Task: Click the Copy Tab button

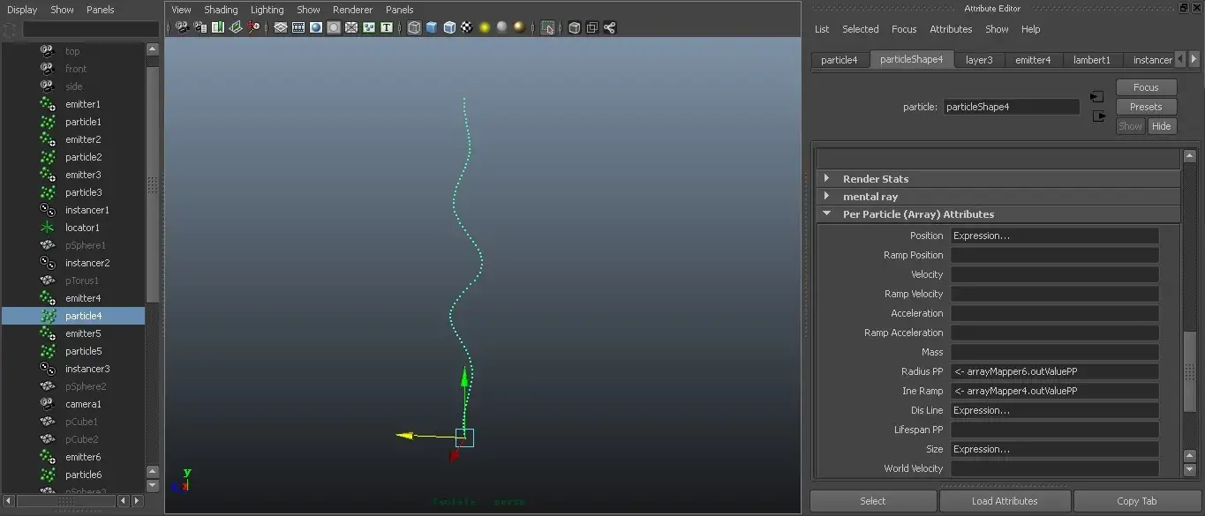Action: point(1137,501)
